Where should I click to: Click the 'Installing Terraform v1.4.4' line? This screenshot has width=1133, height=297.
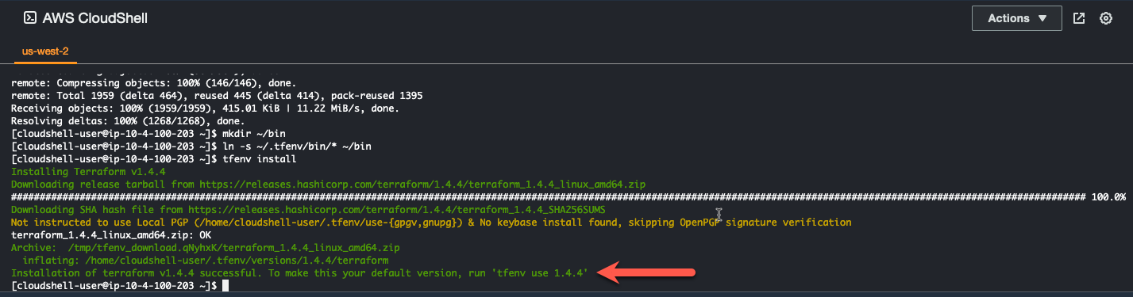[x=87, y=171]
